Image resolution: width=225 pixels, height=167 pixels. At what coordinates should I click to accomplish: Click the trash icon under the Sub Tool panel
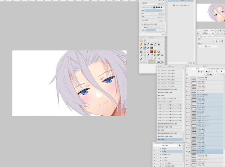click(194, 63)
